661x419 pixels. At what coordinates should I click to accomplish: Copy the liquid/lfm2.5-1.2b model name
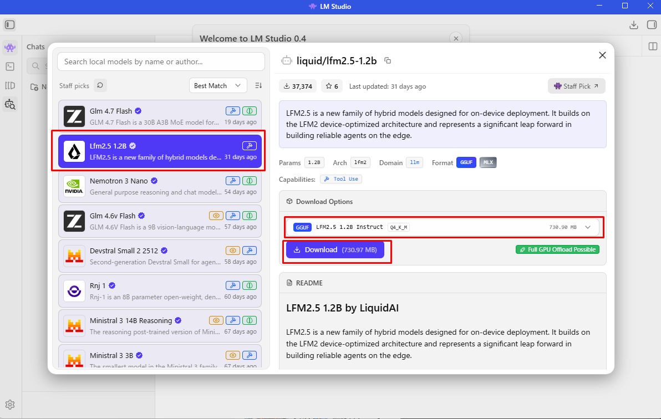tap(388, 60)
